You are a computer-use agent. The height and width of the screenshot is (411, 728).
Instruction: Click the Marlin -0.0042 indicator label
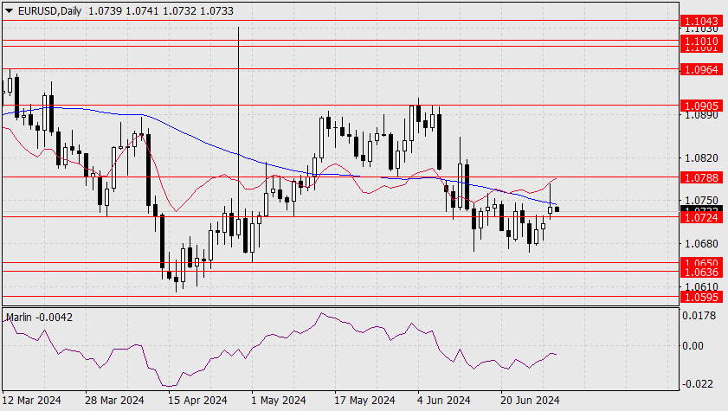pyautogui.click(x=39, y=318)
